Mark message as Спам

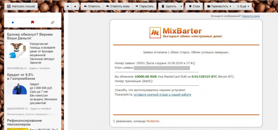(x=194, y=6)
